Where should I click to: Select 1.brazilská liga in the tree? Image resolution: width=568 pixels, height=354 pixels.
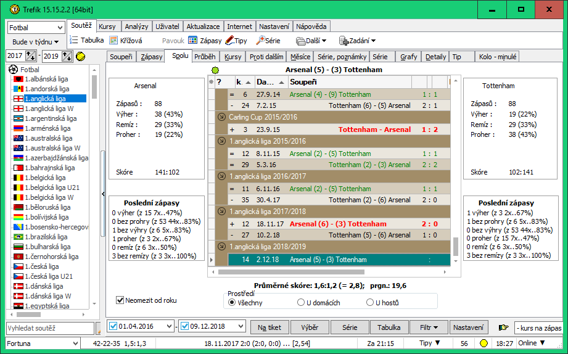coord(46,237)
